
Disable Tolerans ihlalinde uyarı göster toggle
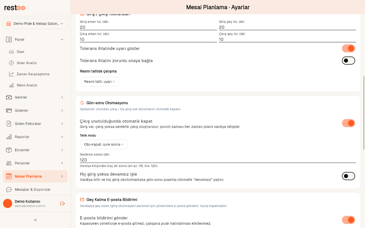point(349,48)
